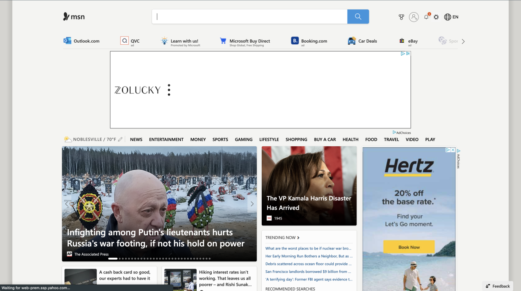Advance headline carousel with right arrow
The width and height of the screenshot is (521, 291).
click(x=252, y=204)
